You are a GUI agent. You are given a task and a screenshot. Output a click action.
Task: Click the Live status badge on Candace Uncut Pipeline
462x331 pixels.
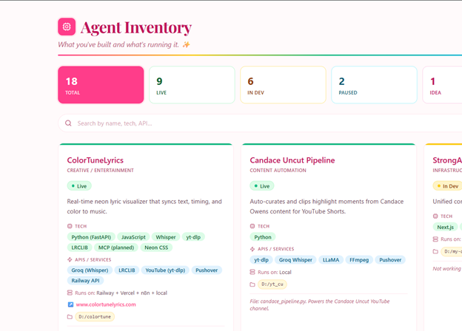tap(262, 186)
